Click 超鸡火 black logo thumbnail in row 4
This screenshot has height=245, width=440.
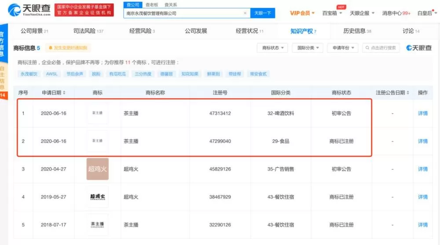(x=97, y=197)
